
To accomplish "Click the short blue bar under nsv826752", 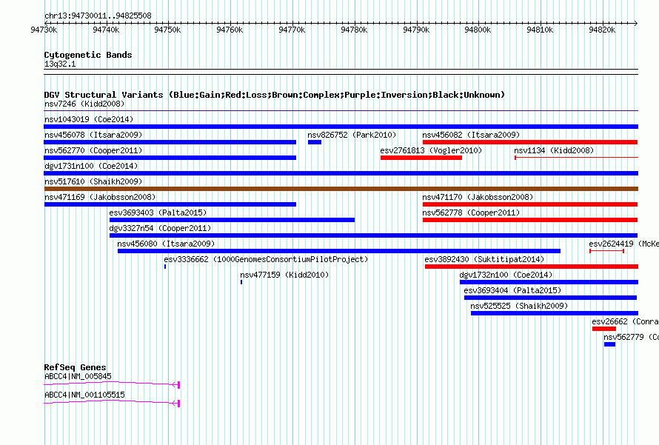I will pyautogui.click(x=315, y=142).
